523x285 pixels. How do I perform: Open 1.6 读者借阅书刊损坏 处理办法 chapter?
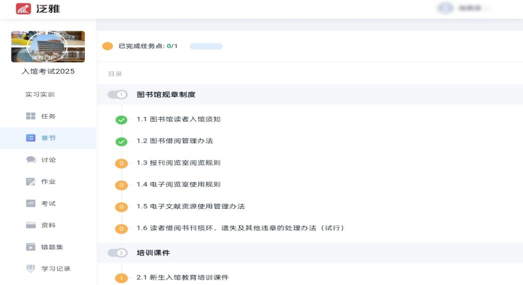pyautogui.click(x=240, y=228)
